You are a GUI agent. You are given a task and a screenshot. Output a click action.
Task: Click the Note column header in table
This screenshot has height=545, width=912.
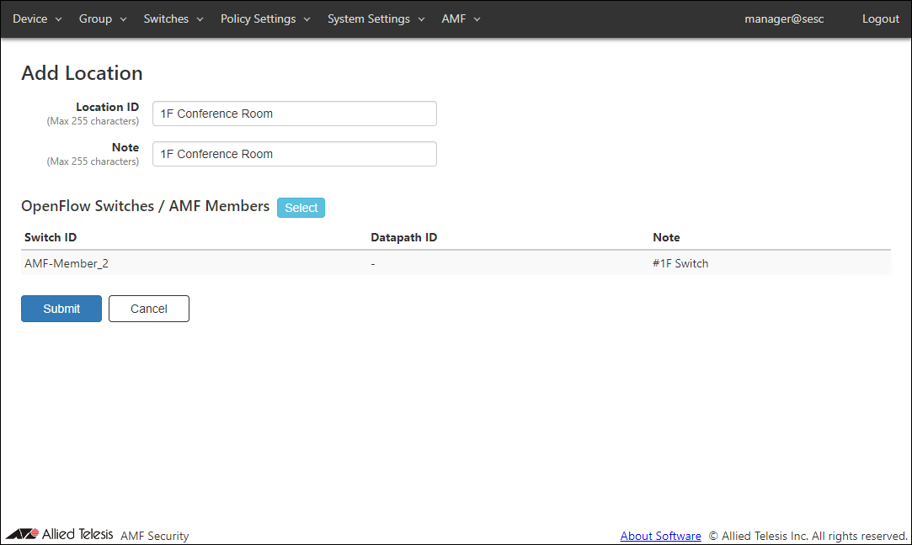coord(666,237)
